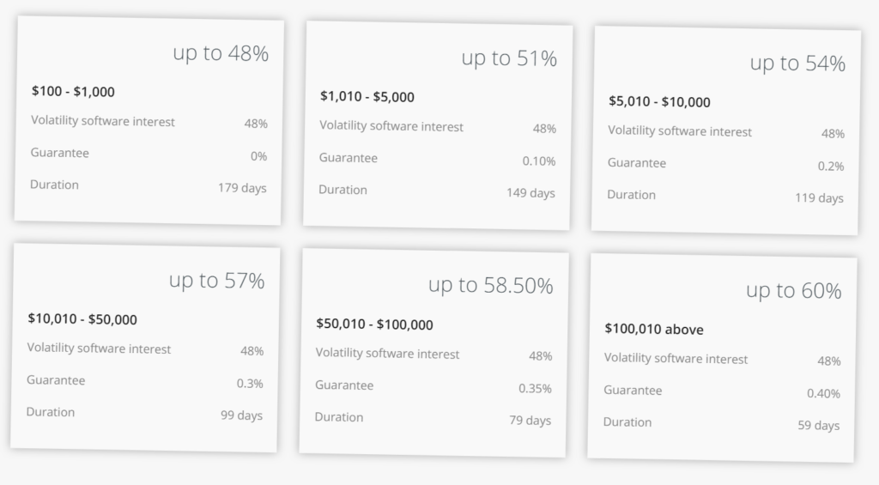This screenshot has height=485, width=879.
Task: Click the $50,010 - $100,000 range label
Action: [374, 324]
